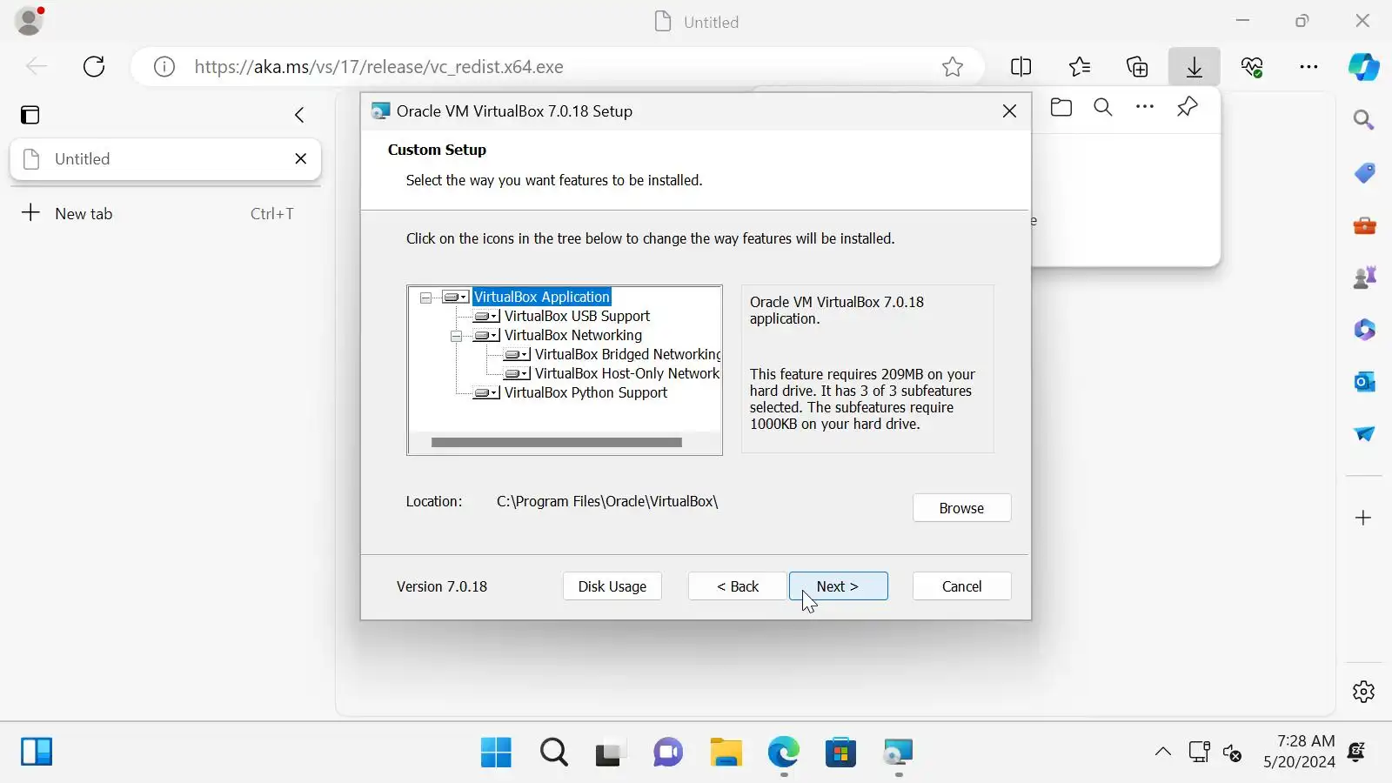Click the Edge address bar URL
Image resolution: width=1392 pixels, height=783 pixels.
pos(378,67)
